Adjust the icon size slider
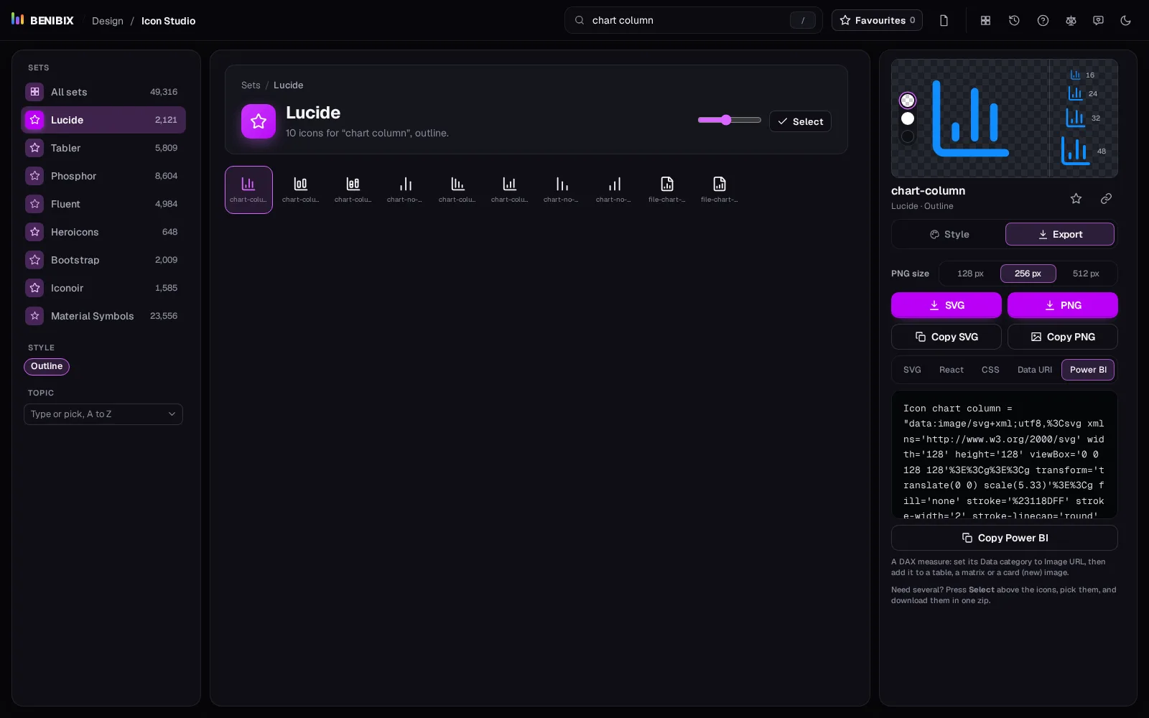Screen dimensions: 1149x718 point(730,120)
